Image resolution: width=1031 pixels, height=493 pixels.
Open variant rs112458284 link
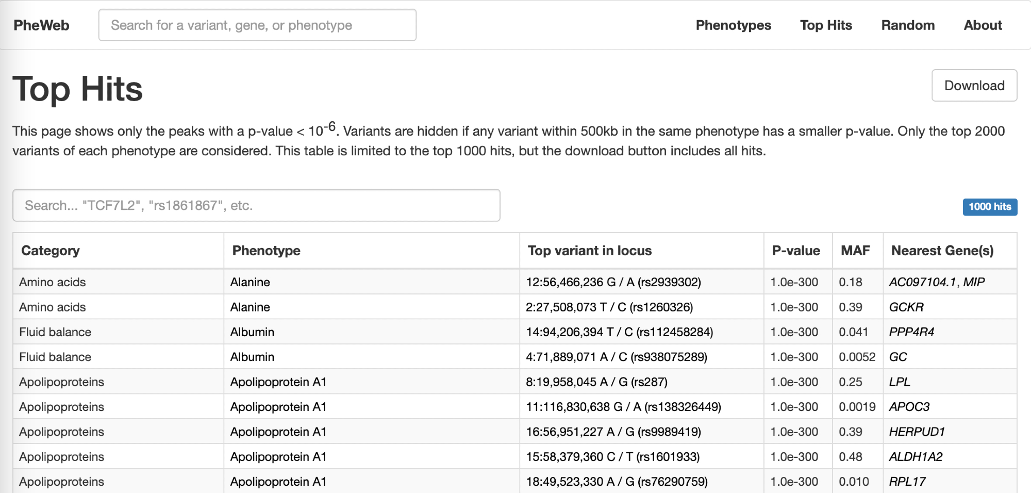619,332
